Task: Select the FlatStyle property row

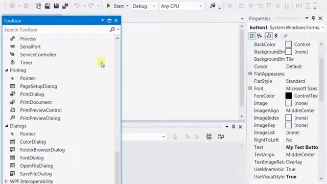Action: coord(284,81)
